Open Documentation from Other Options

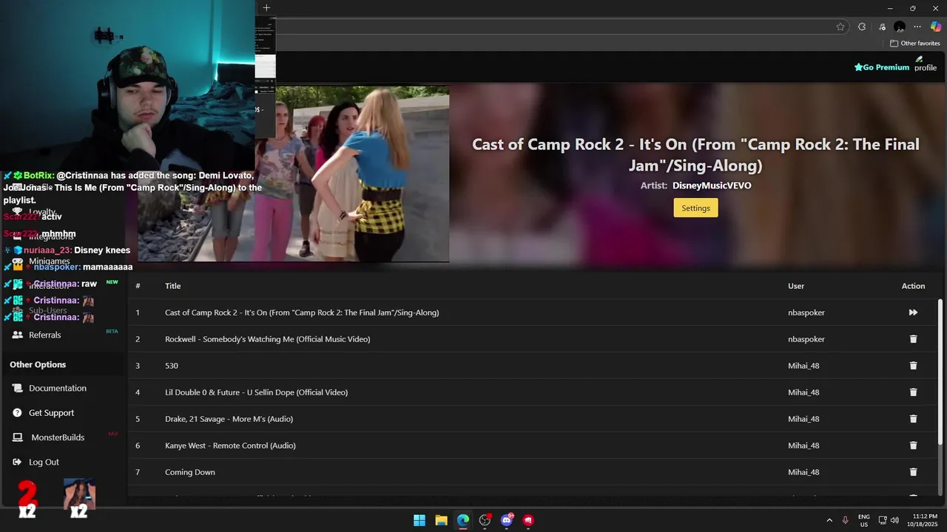[x=57, y=388]
